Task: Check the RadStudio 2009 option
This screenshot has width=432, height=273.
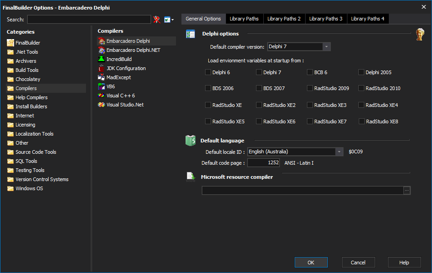Action: (x=310, y=88)
